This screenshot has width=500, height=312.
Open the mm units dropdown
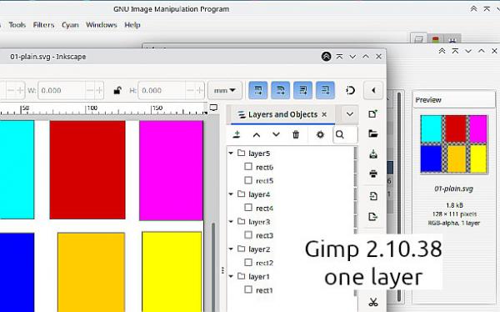(x=225, y=90)
